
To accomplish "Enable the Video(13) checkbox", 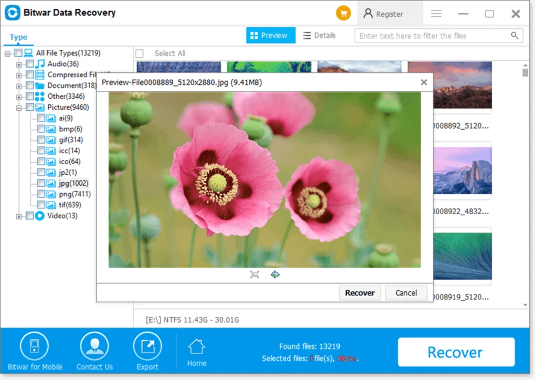I will (29, 216).
